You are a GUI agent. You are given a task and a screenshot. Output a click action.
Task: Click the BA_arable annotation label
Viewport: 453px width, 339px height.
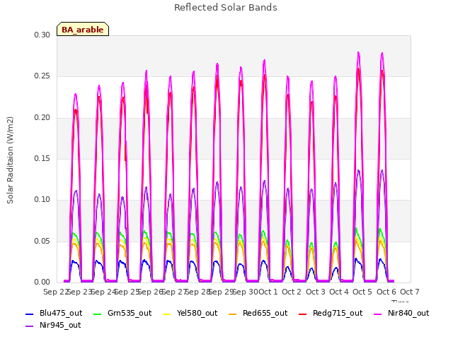[x=83, y=30]
